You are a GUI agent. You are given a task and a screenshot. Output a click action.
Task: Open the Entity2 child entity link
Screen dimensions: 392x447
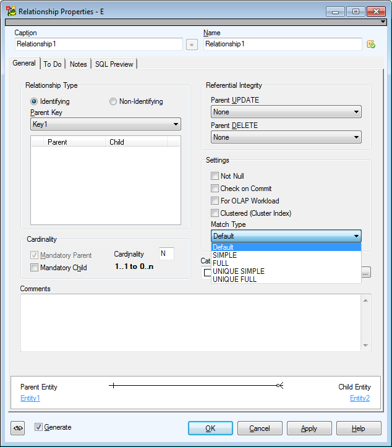coord(360,398)
